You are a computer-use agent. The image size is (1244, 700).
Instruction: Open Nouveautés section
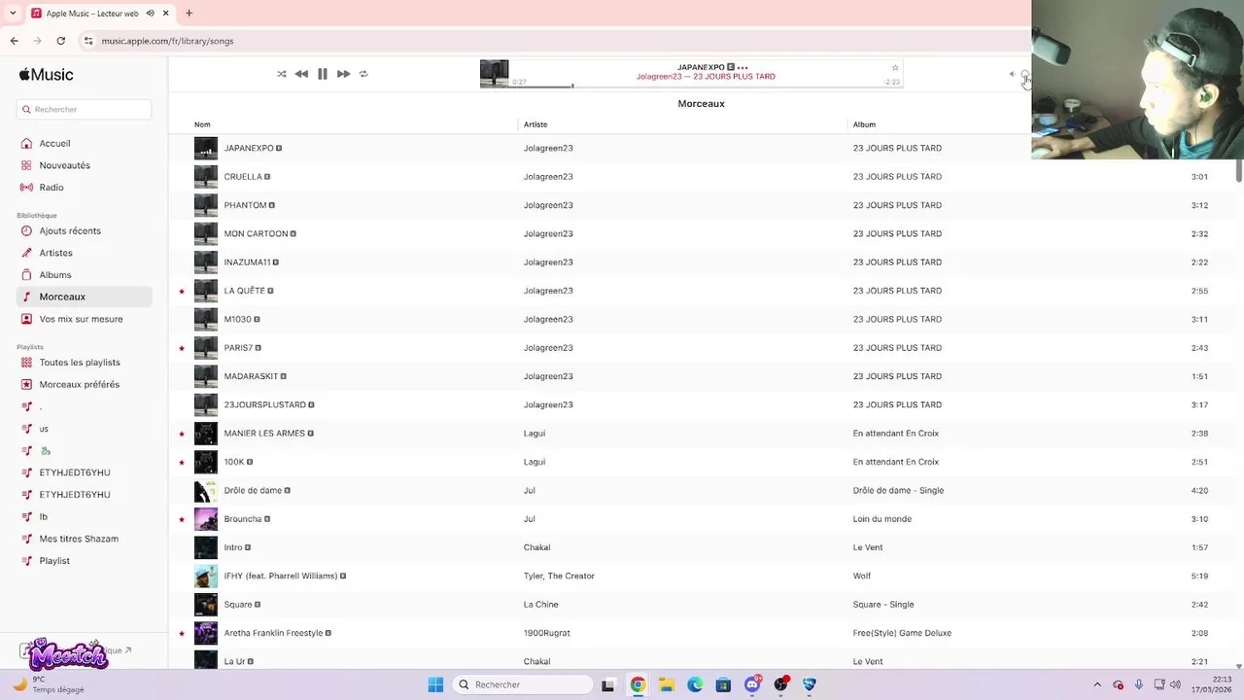click(64, 165)
